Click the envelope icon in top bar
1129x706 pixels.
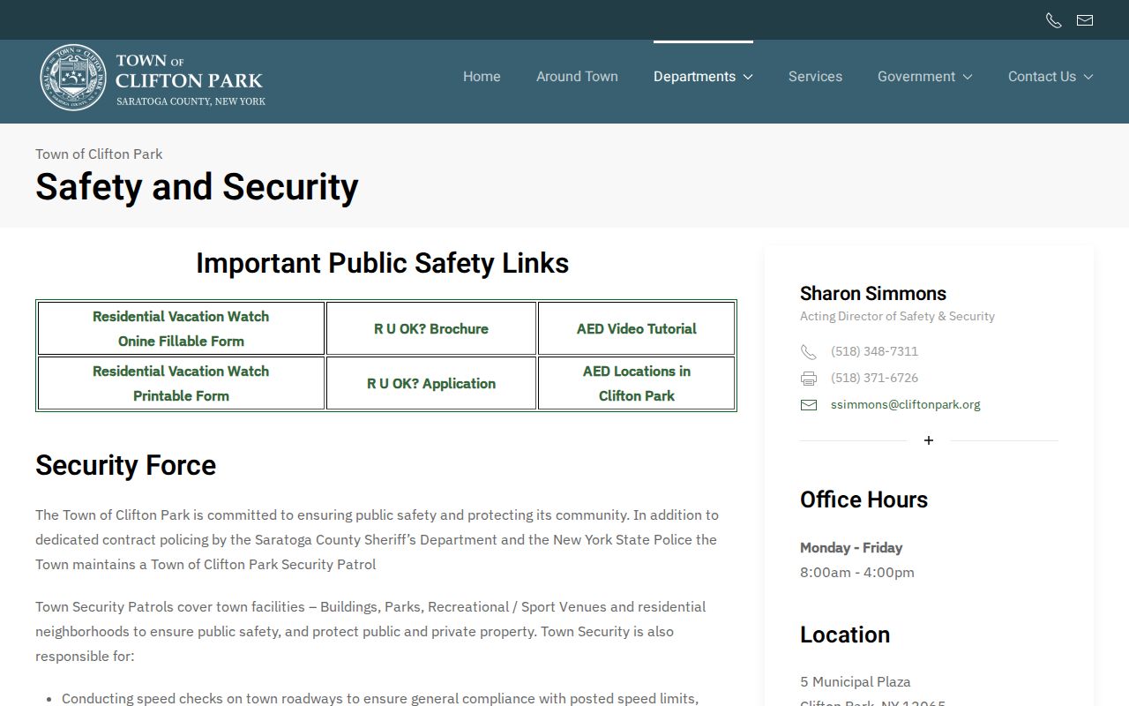[x=1085, y=20]
